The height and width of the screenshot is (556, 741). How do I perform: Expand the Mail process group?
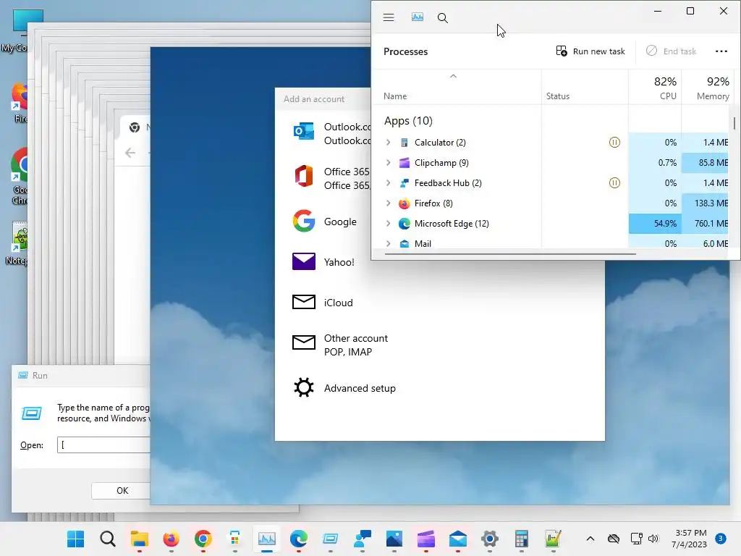388,243
